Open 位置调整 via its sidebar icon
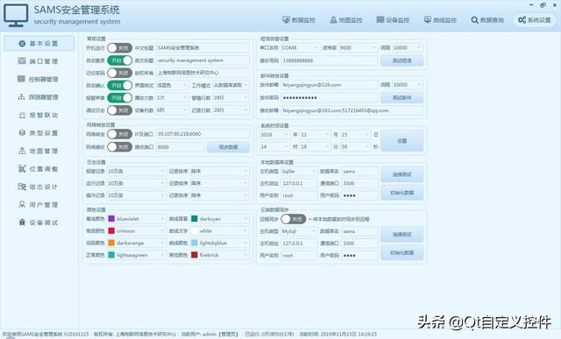 pos(22,169)
